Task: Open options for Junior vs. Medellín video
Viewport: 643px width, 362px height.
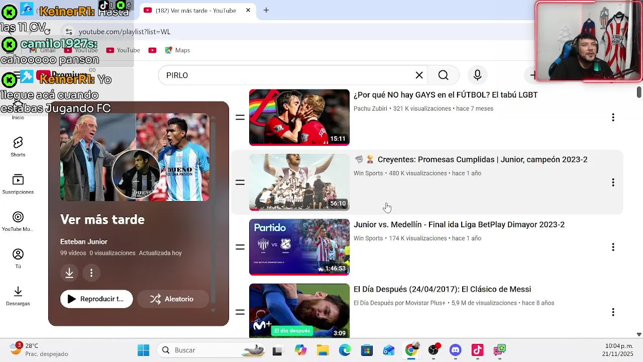Action: click(x=613, y=247)
